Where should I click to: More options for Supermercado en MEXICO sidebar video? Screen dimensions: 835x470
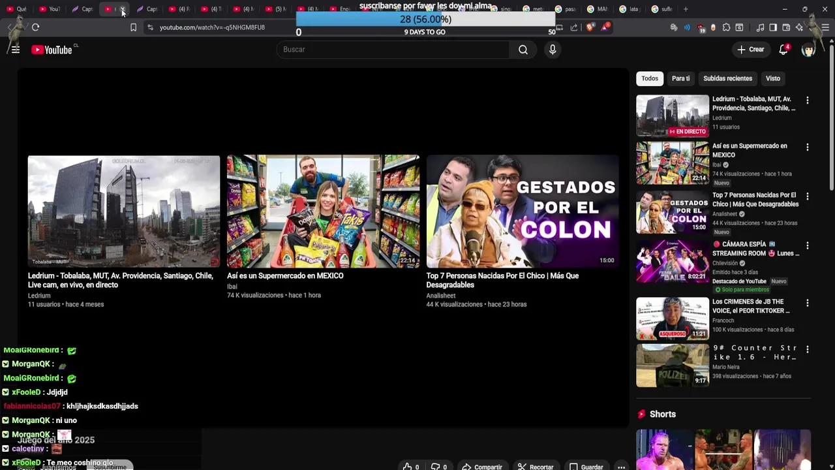pos(808,148)
